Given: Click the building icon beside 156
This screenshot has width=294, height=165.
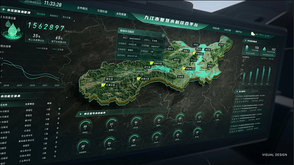Looking at the screenshot, I should [x=247, y=48].
